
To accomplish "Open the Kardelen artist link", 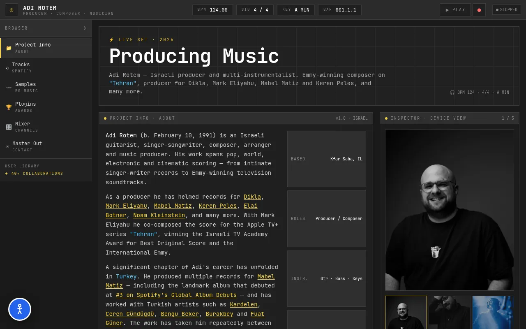I will [244, 304].
